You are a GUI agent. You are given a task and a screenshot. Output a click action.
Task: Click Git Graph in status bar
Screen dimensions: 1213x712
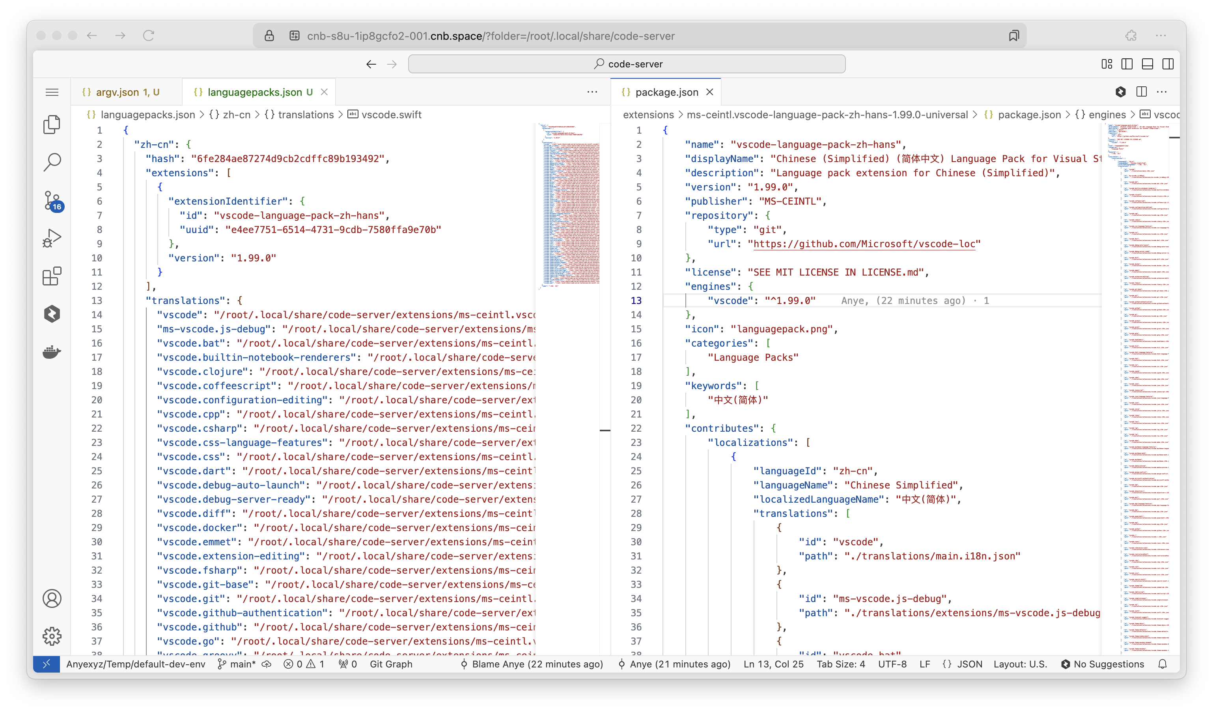click(391, 664)
